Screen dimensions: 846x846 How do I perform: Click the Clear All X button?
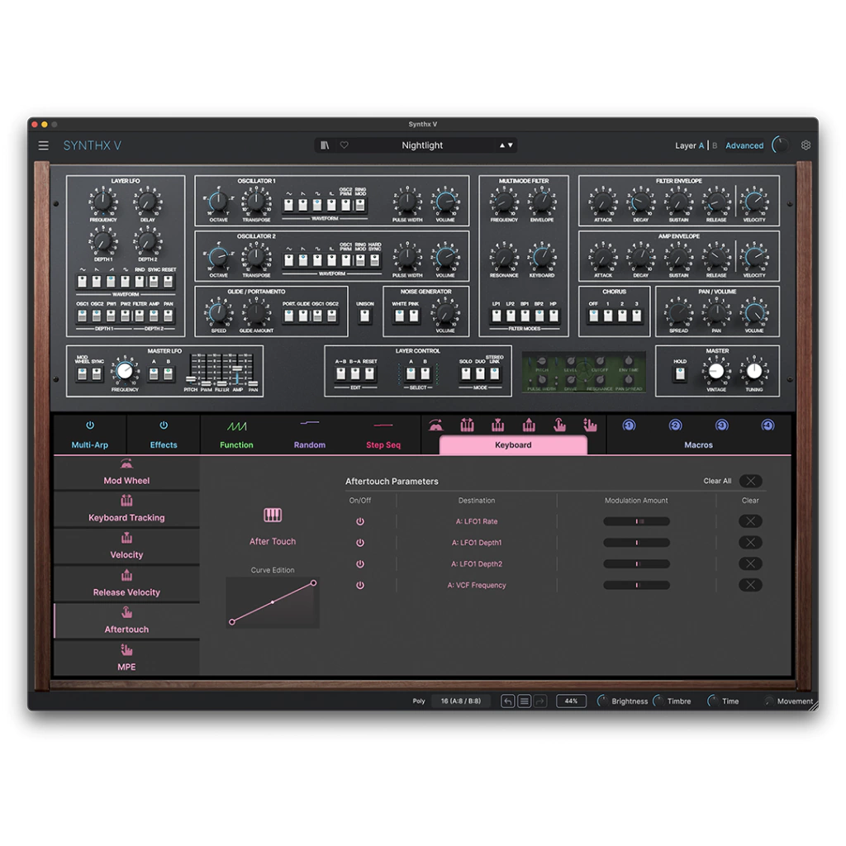pos(750,481)
